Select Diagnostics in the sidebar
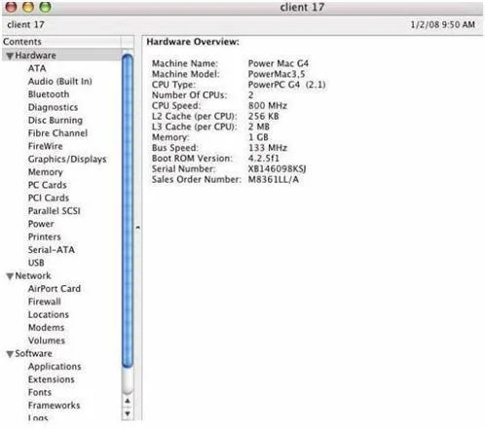Screen dimensions: 485x431 click(53, 107)
